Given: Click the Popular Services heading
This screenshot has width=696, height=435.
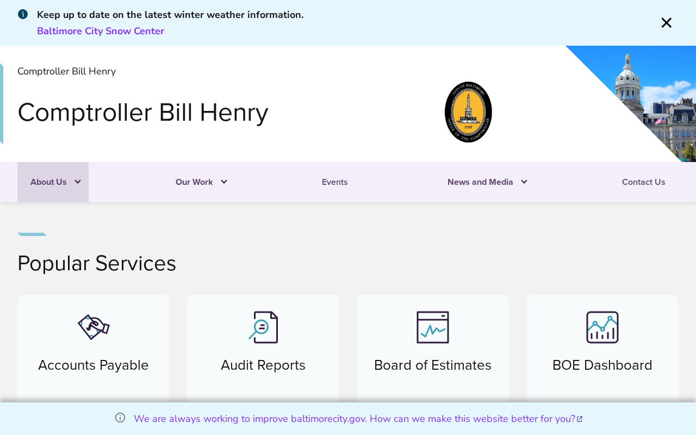Looking at the screenshot, I should point(97,263).
